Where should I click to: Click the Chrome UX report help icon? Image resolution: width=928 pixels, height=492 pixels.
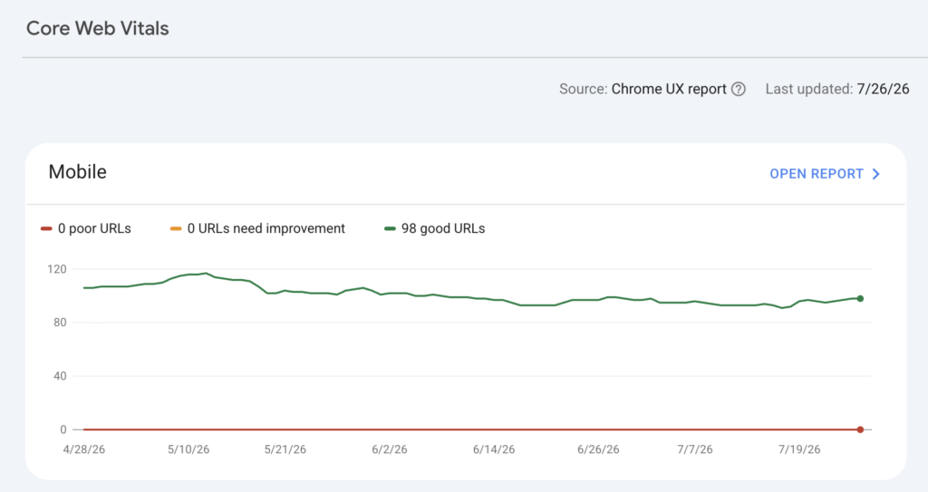pyautogui.click(x=738, y=90)
